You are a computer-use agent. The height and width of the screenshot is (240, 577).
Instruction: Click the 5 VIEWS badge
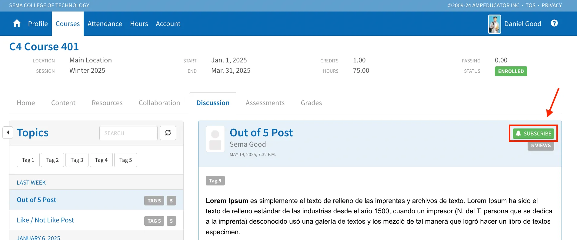coord(541,145)
